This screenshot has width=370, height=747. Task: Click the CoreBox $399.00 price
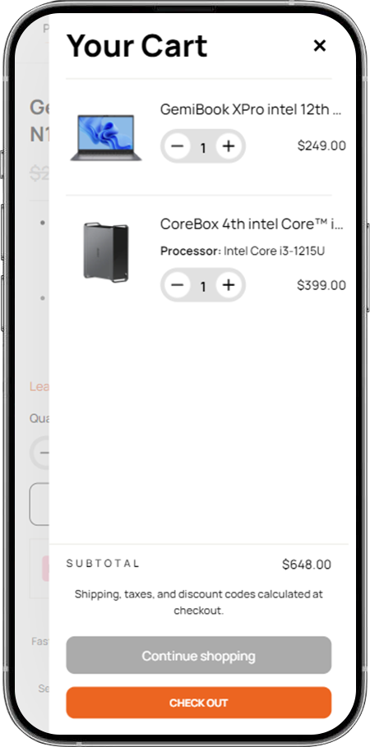pyautogui.click(x=321, y=285)
